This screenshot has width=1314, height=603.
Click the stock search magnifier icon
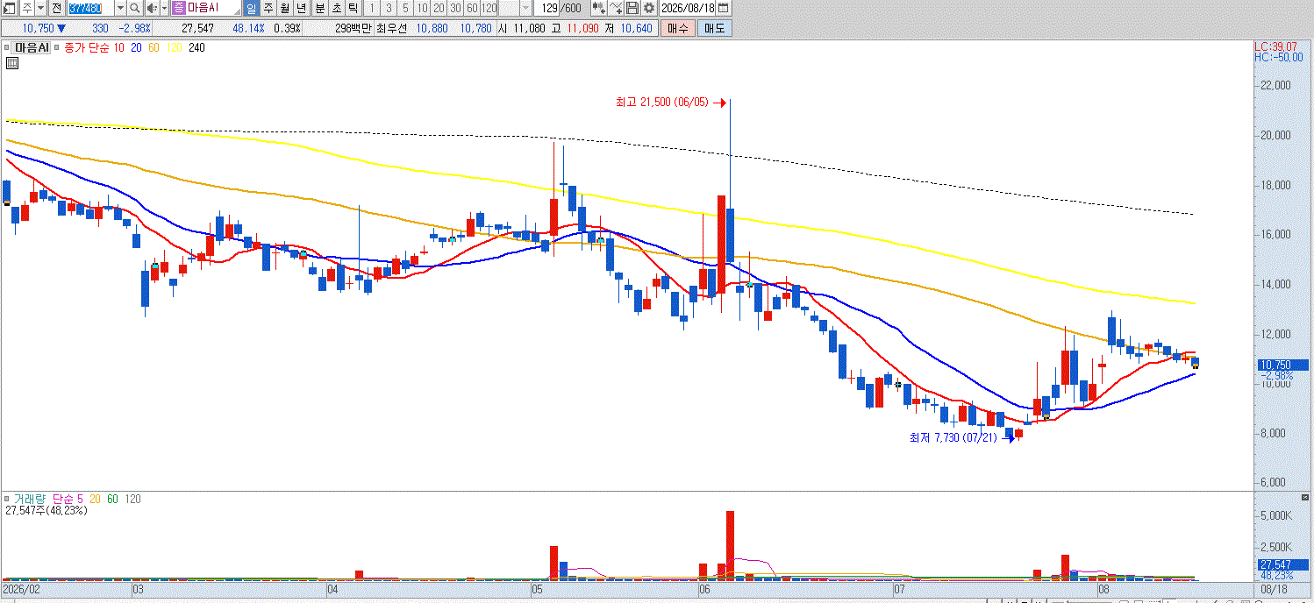134,8
